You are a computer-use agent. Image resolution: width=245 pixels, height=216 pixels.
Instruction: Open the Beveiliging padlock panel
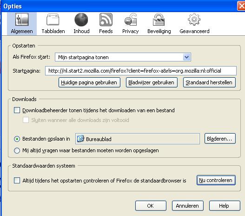pyautogui.click(x=159, y=24)
